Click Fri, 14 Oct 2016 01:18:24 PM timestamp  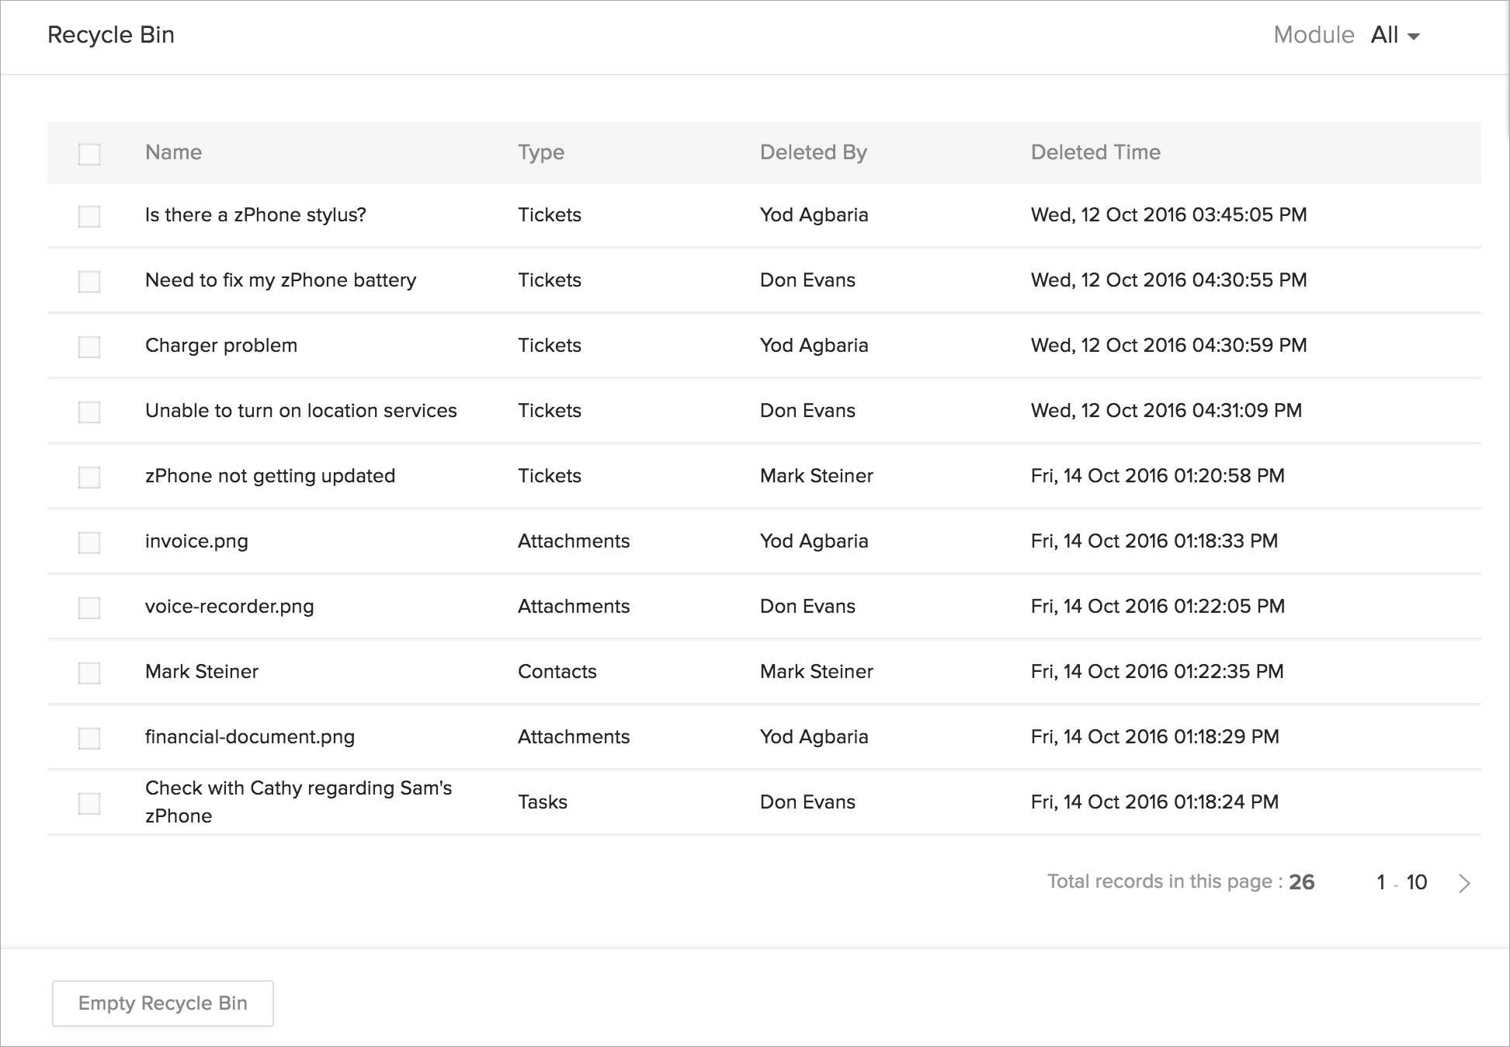1154,802
